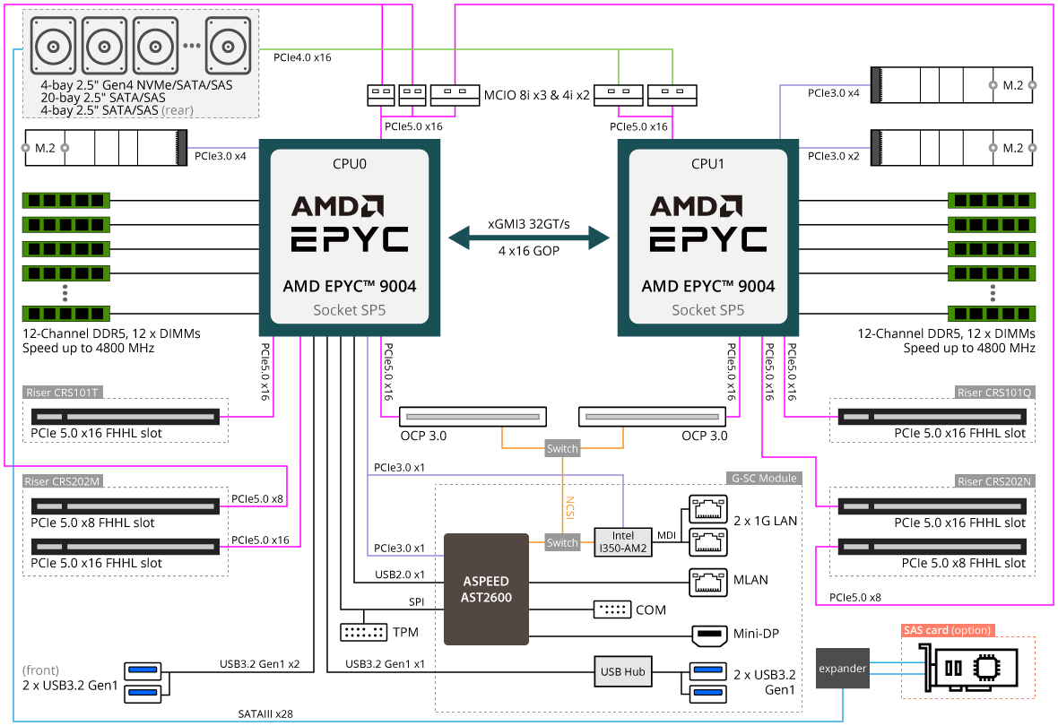1058x726 pixels.
Task: Select the expander block
Action: coord(842,669)
